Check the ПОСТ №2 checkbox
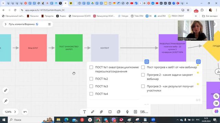The height and width of the screenshot is (123, 220). pyautogui.click(x=91, y=79)
